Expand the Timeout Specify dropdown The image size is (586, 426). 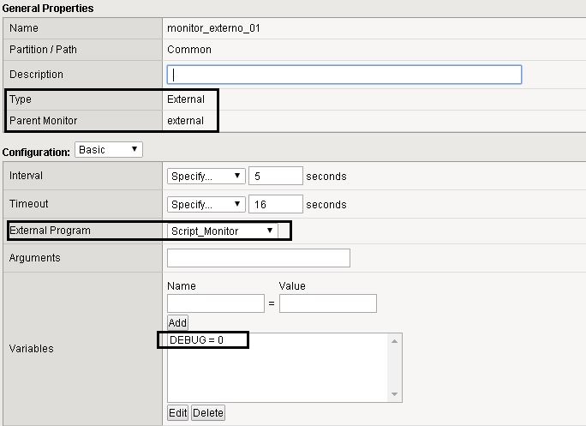(x=206, y=205)
